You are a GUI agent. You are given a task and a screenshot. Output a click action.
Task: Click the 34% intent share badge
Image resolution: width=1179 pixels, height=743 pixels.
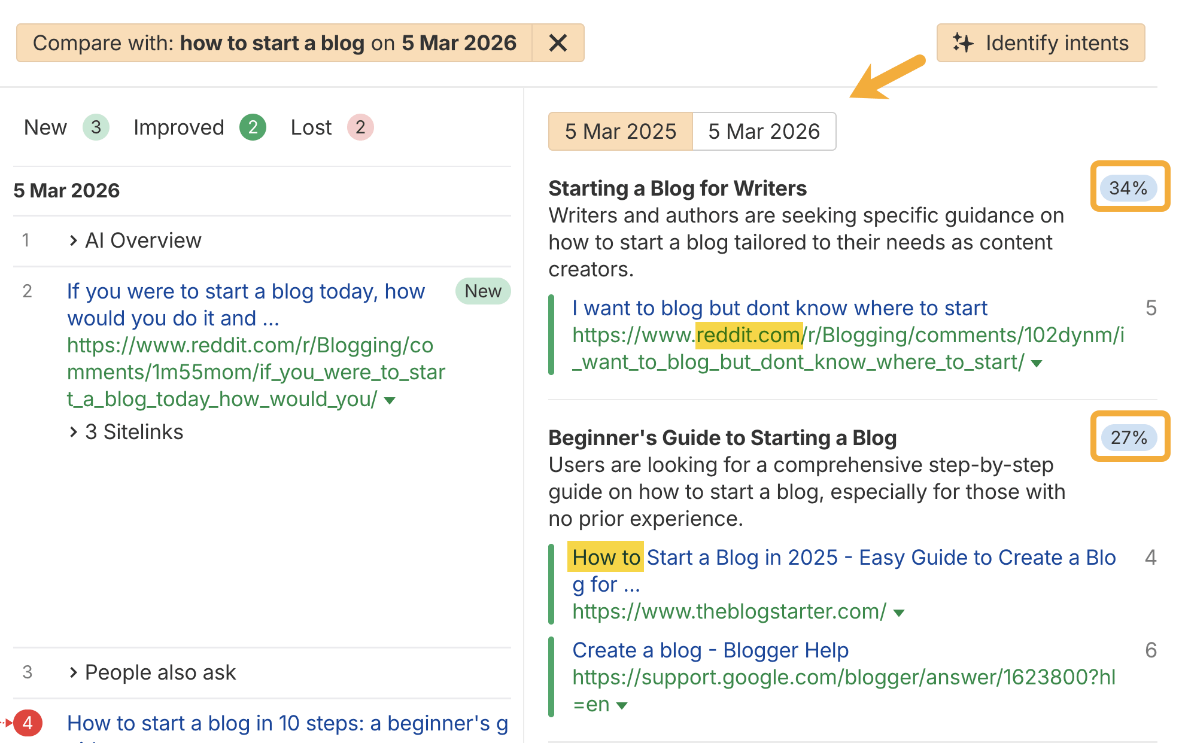coord(1129,188)
